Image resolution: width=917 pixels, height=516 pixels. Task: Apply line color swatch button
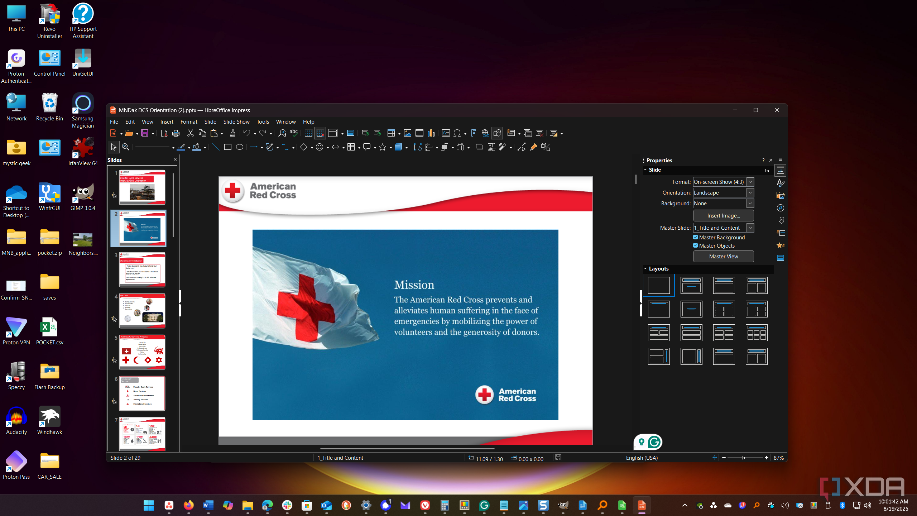point(181,147)
